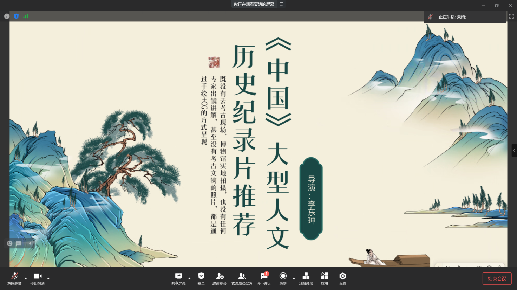The height and width of the screenshot is (290, 517).
Task: Expand the arrow next to Share Screen
Action: click(x=190, y=278)
